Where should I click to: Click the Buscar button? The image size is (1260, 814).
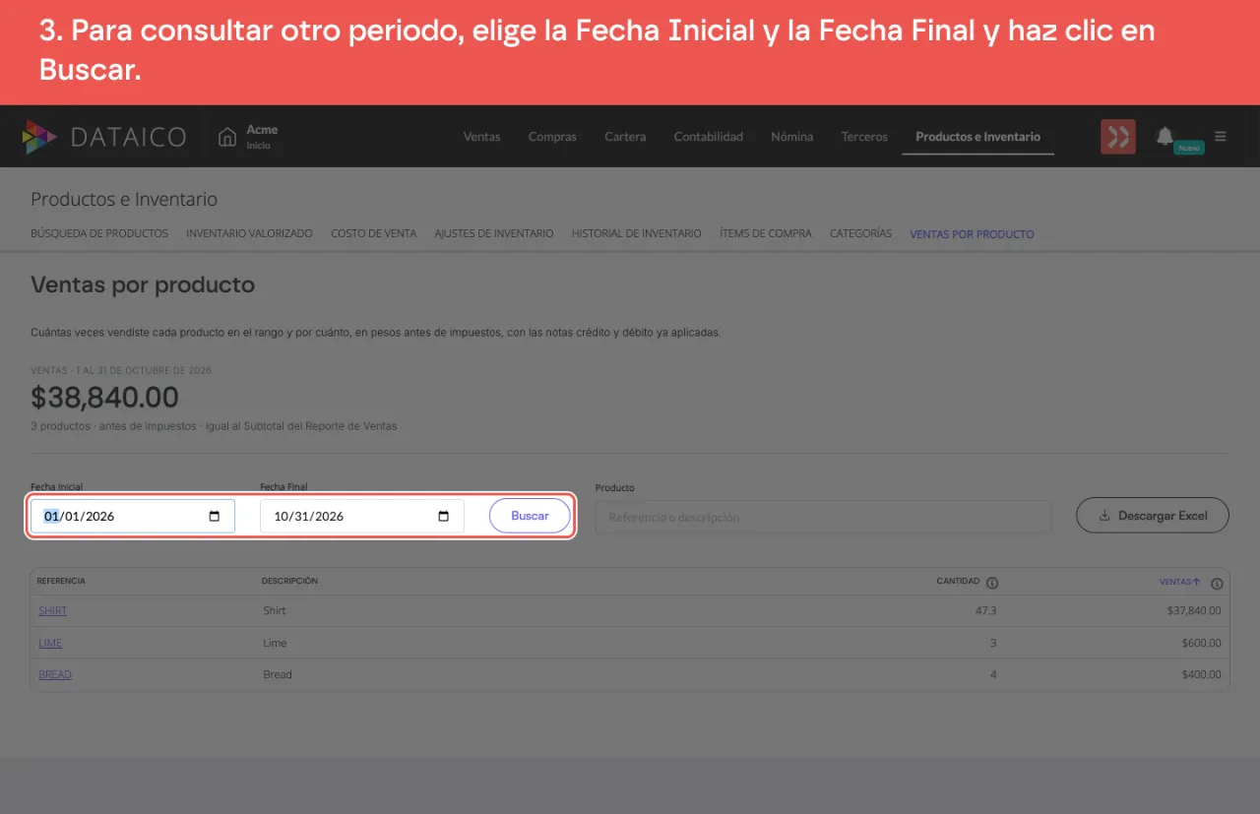click(x=530, y=516)
